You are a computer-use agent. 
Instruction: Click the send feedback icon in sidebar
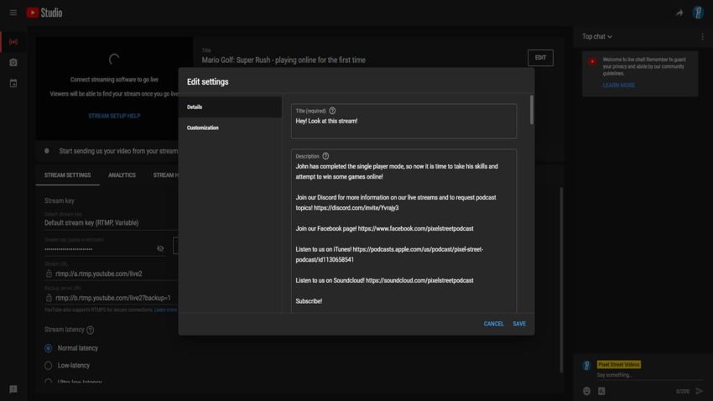point(13,389)
